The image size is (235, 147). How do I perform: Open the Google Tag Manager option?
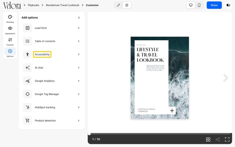(x=52, y=94)
